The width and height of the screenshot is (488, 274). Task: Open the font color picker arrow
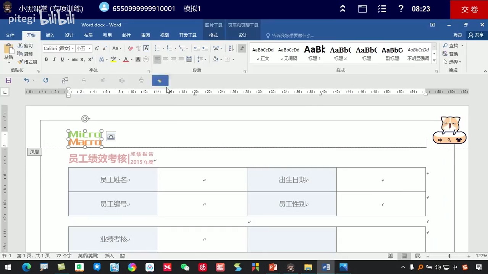[131, 59]
